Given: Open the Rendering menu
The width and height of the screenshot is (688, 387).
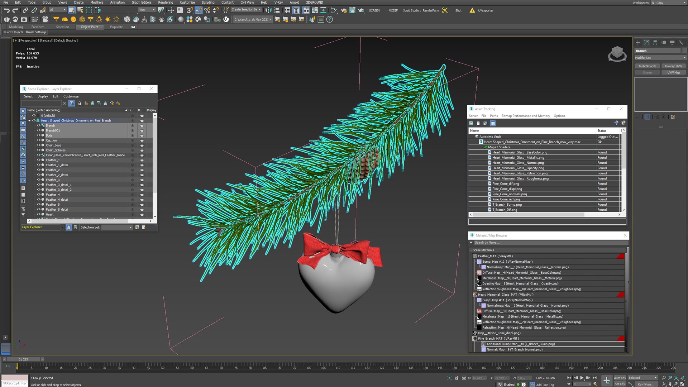Looking at the screenshot, I should click(x=166, y=3).
